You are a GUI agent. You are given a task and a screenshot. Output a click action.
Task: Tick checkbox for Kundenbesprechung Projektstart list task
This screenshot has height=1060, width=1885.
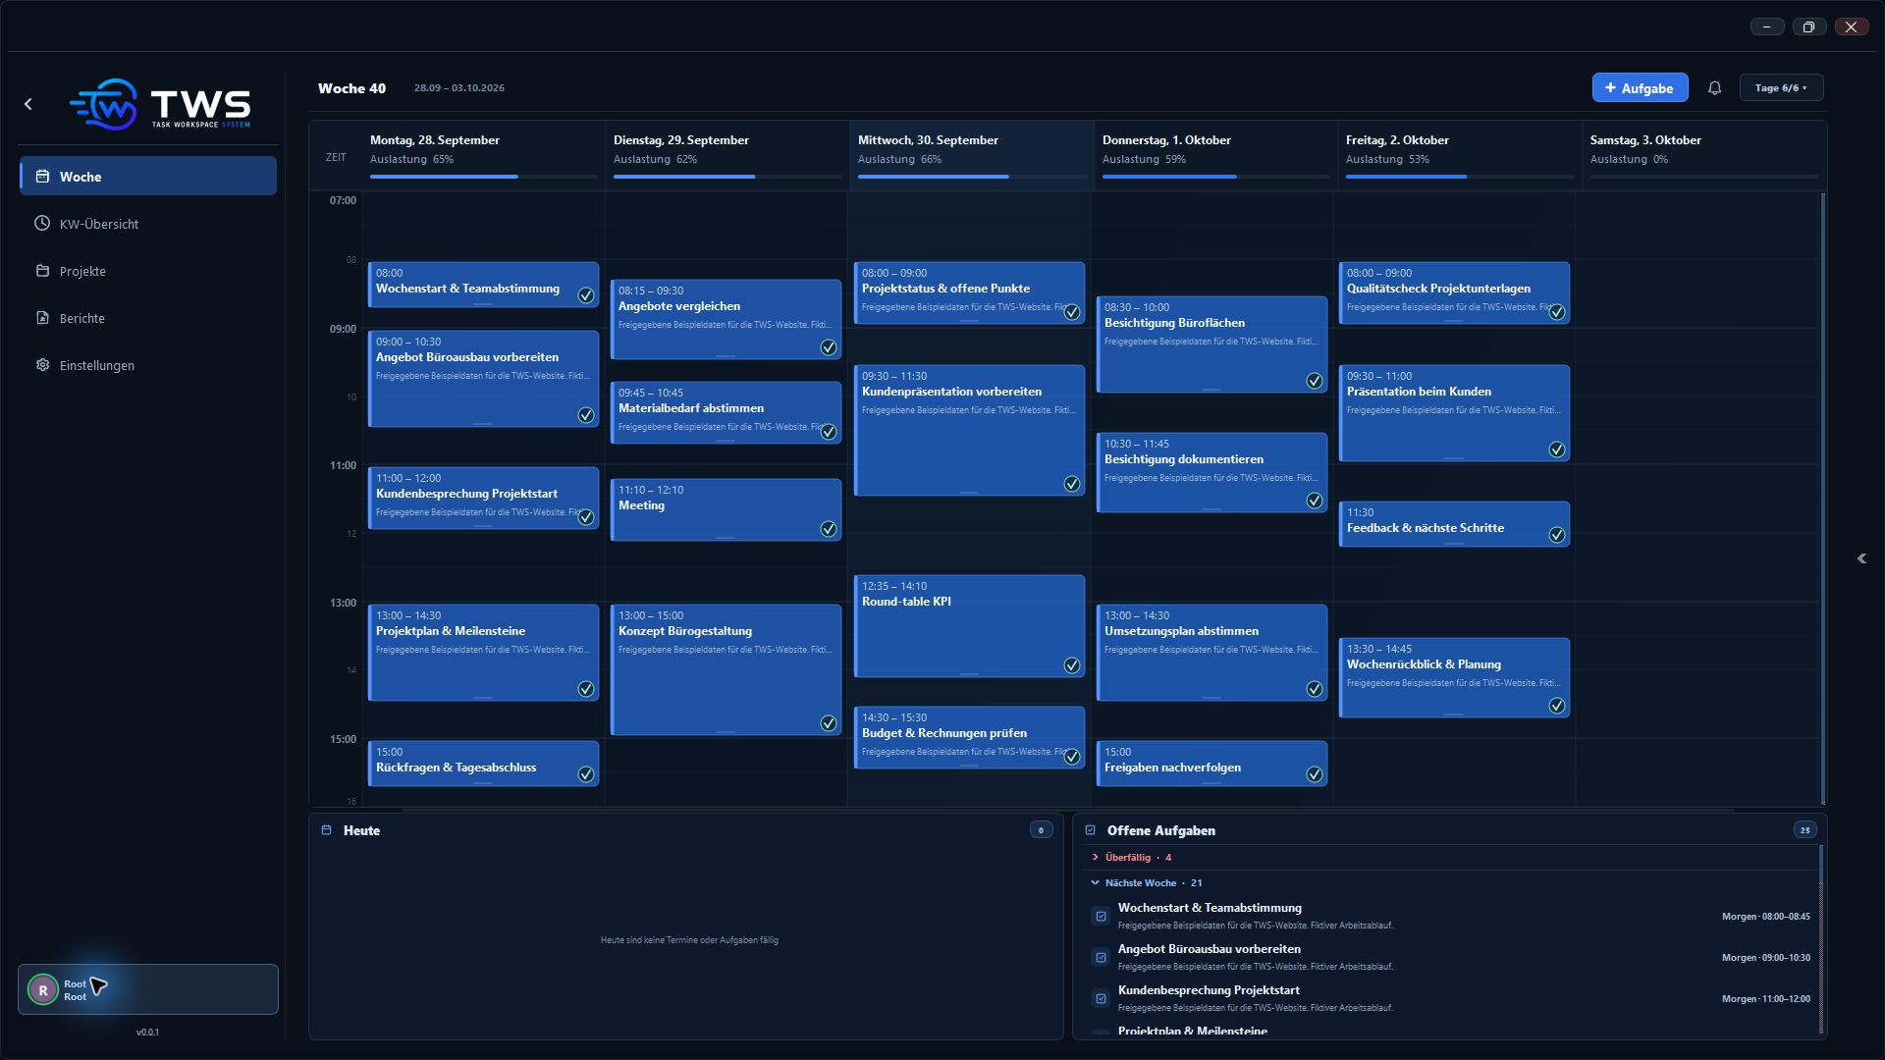click(1101, 999)
